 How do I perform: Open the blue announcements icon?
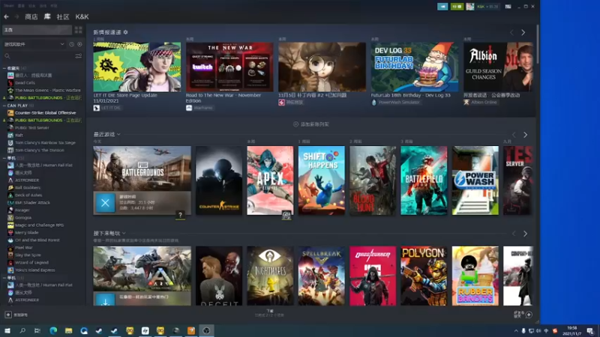[x=442, y=7]
